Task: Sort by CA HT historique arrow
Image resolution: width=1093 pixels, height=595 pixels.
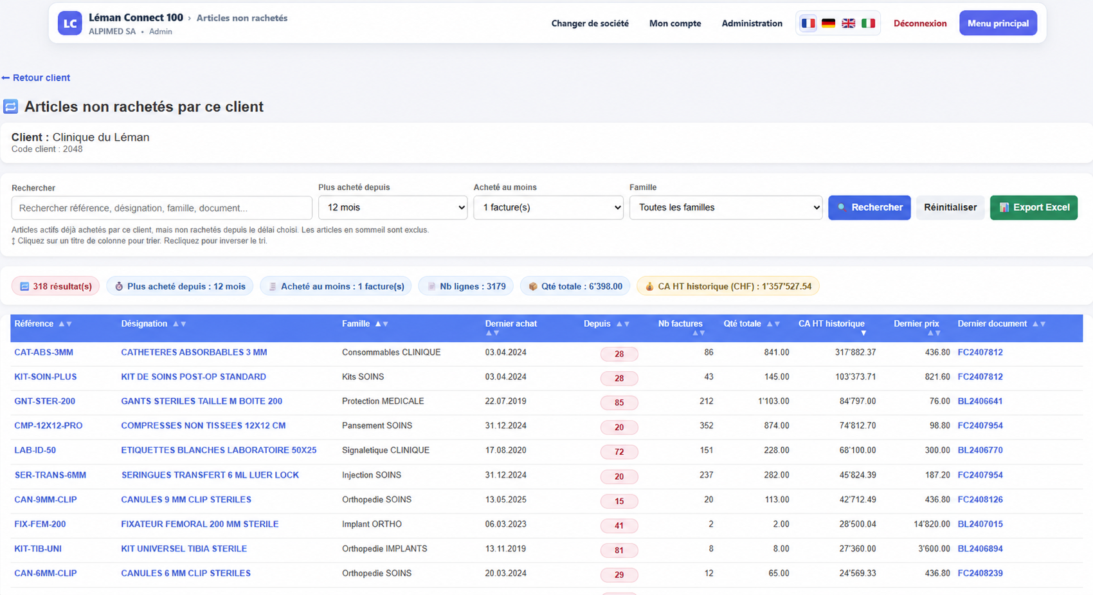Action: pyautogui.click(x=863, y=333)
